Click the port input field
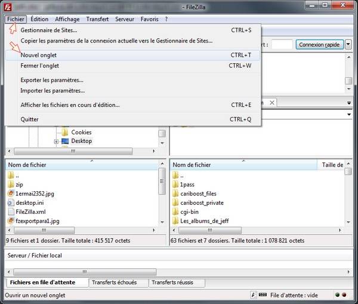This screenshot has width=358, height=304. pos(282,45)
